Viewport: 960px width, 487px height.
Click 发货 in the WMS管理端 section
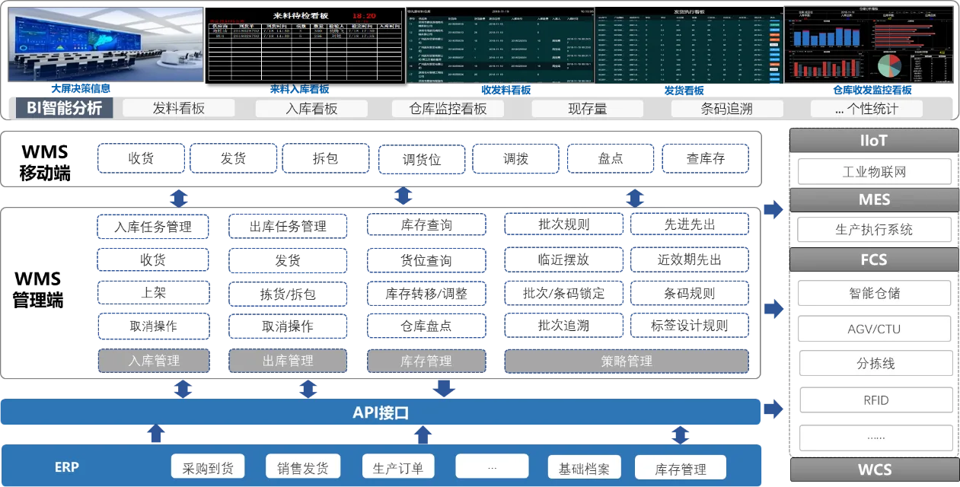coord(288,260)
